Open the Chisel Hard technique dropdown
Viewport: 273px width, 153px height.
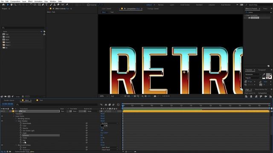(110, 150)
